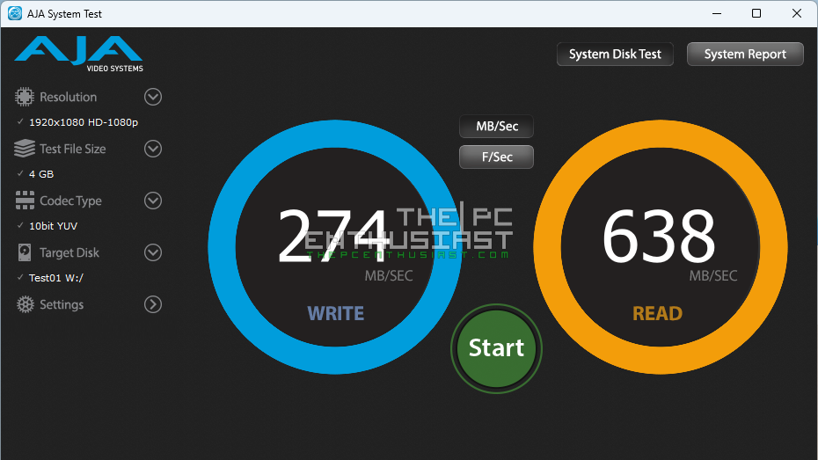
Task: Click the Resolution chip icon
Action: (x=25, y=97)
